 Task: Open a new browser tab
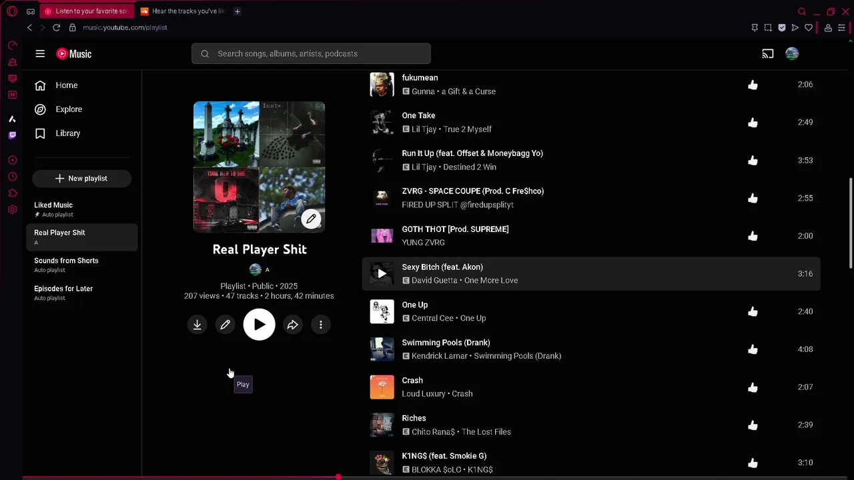point(238,11)
